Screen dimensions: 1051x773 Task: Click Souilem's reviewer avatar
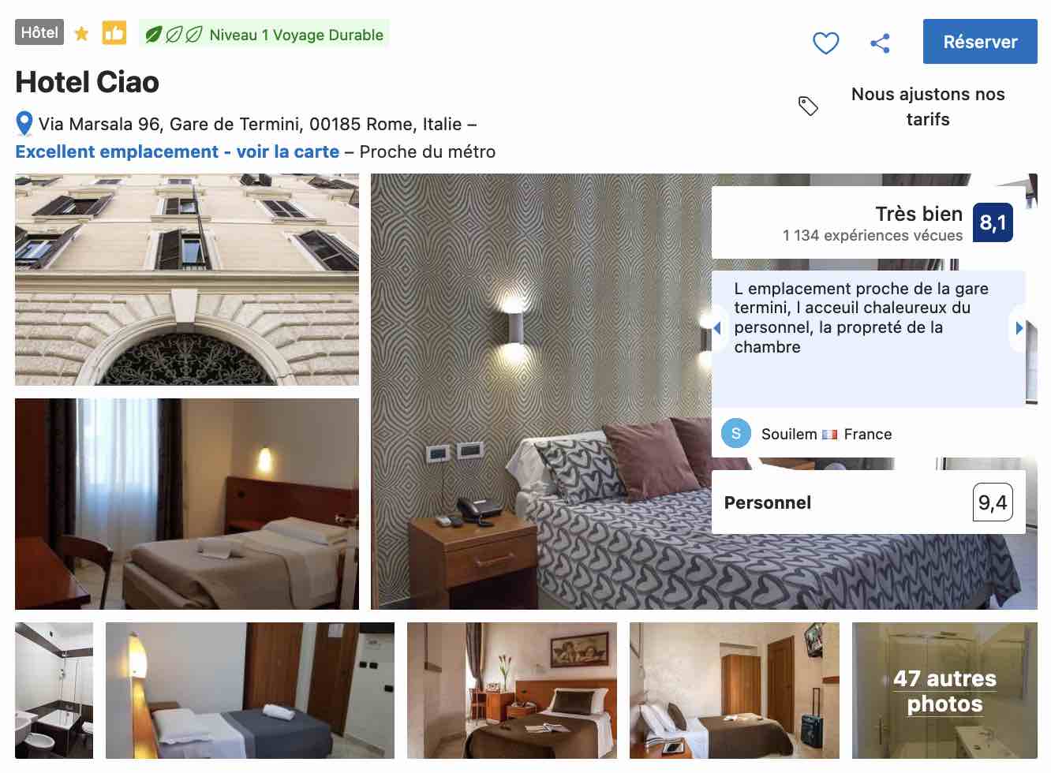(736, 433)
